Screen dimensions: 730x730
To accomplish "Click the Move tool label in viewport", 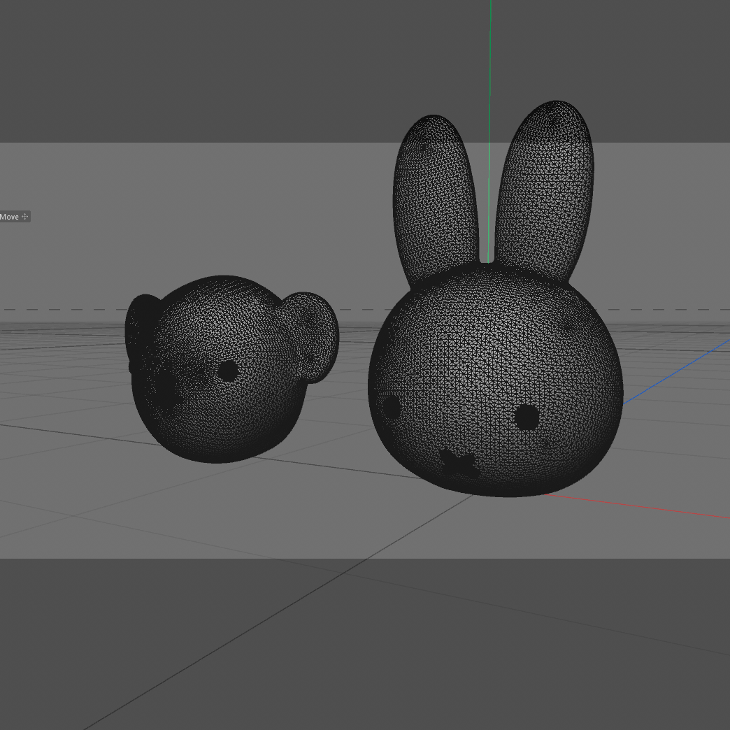I will 15,217.
